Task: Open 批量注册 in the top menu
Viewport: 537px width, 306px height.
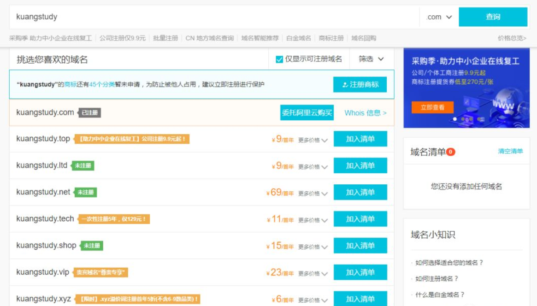Action: [165, 38]
